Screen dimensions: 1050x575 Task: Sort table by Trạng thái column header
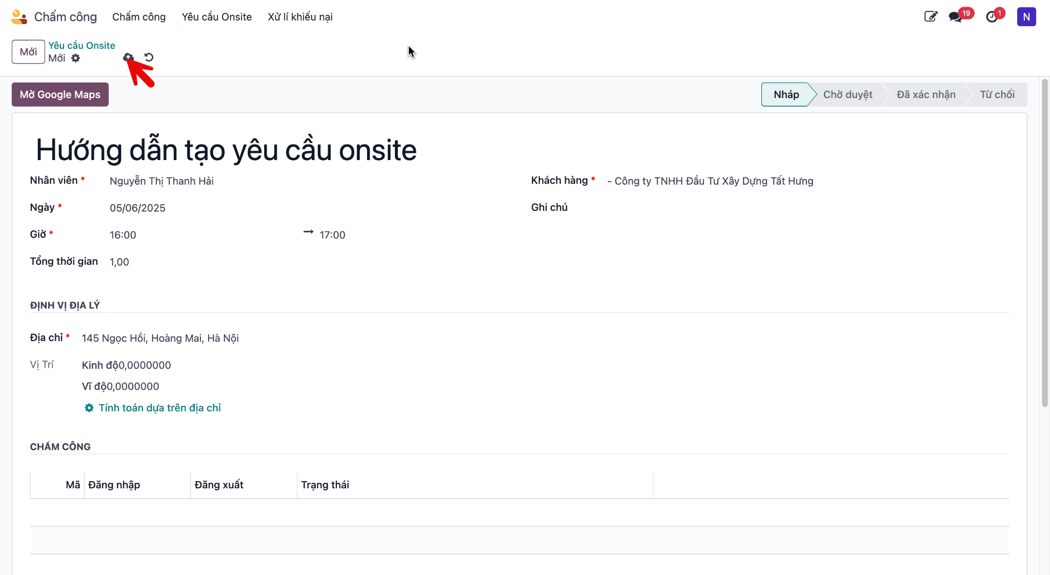click(x=475, y=485)
